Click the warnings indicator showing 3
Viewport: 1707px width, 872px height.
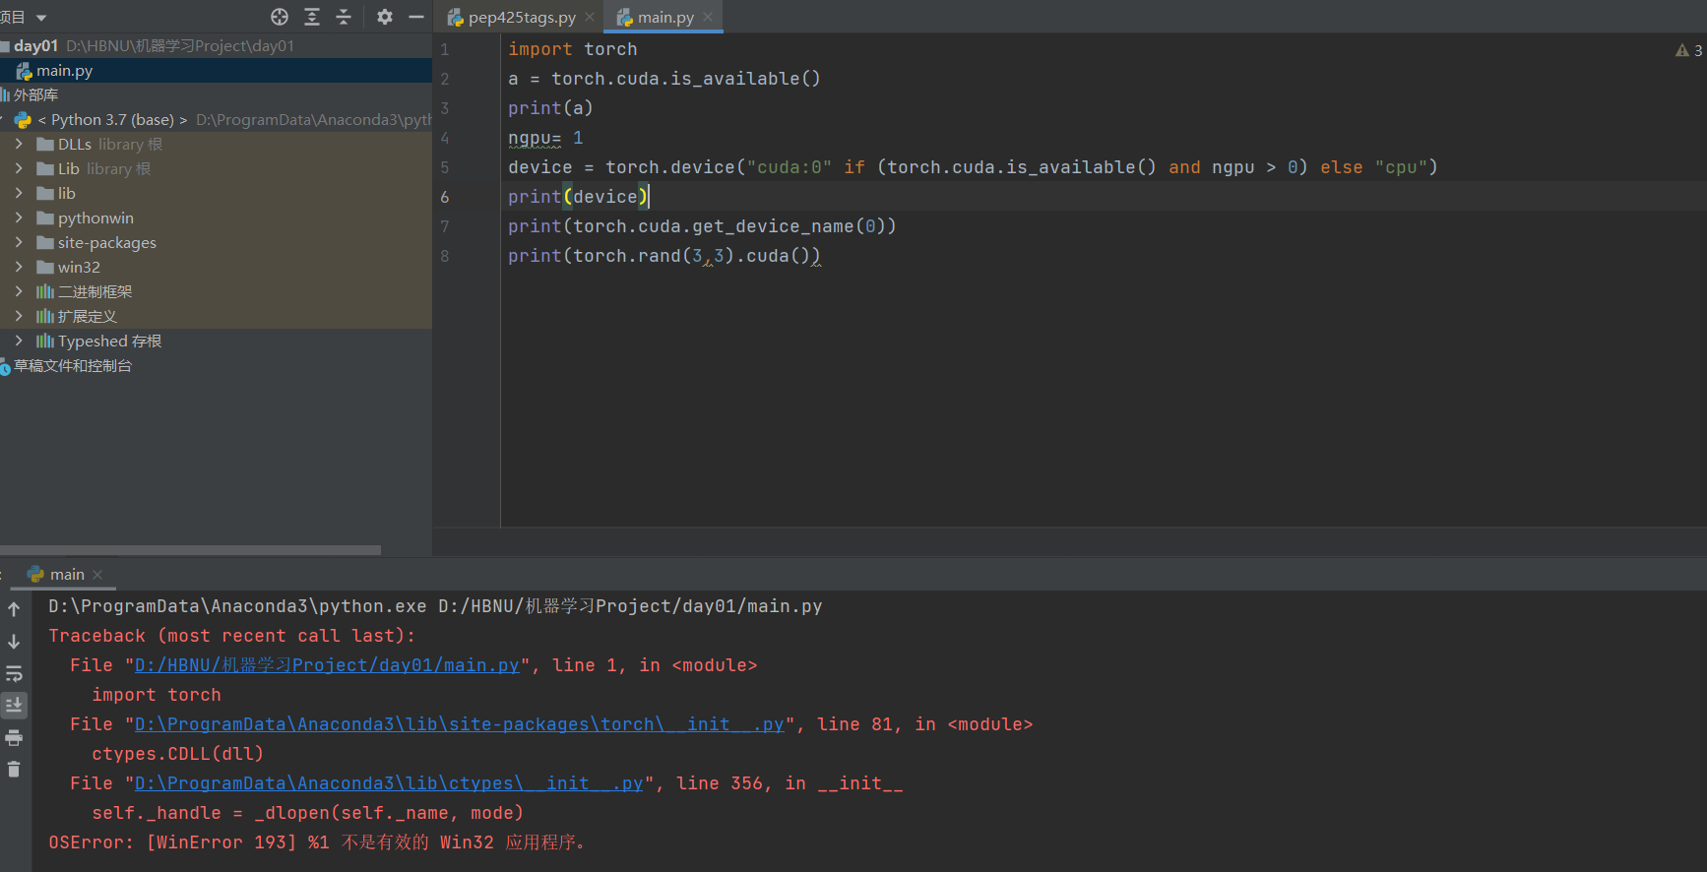1688,50
